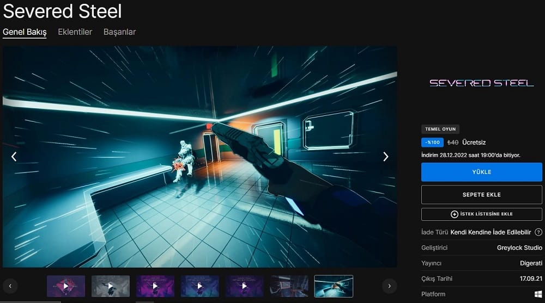Image resolution: width=545 pixels, height=303 pixels.
Task: Select the highlighted last screenshot thumbnail
Action: coord(334,286)
